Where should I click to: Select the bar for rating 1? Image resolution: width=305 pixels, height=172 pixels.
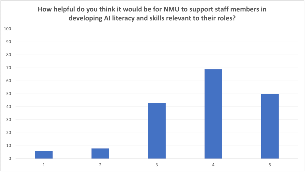click(x=44, y=155)
